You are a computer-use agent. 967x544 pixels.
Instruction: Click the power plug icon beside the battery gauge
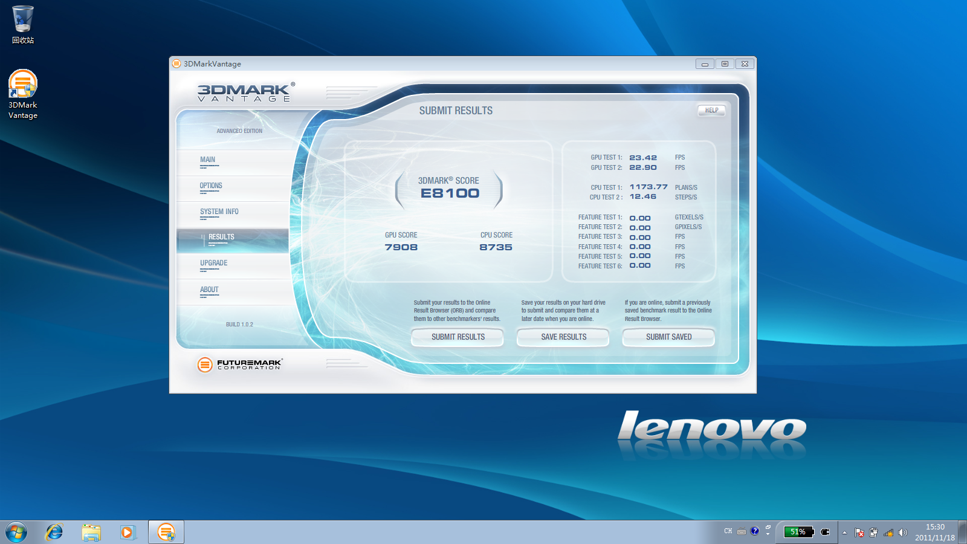[825, 532]
